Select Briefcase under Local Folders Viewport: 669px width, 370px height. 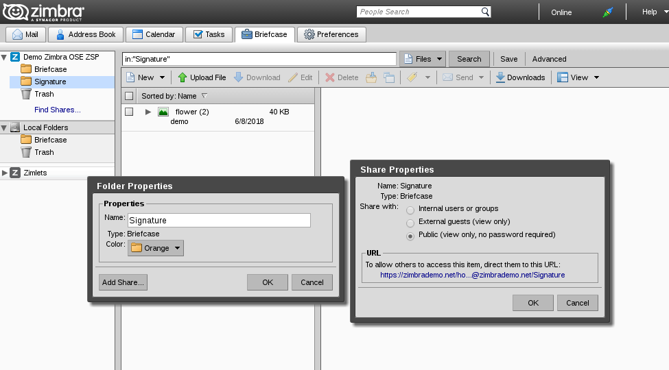click(50, 140)
